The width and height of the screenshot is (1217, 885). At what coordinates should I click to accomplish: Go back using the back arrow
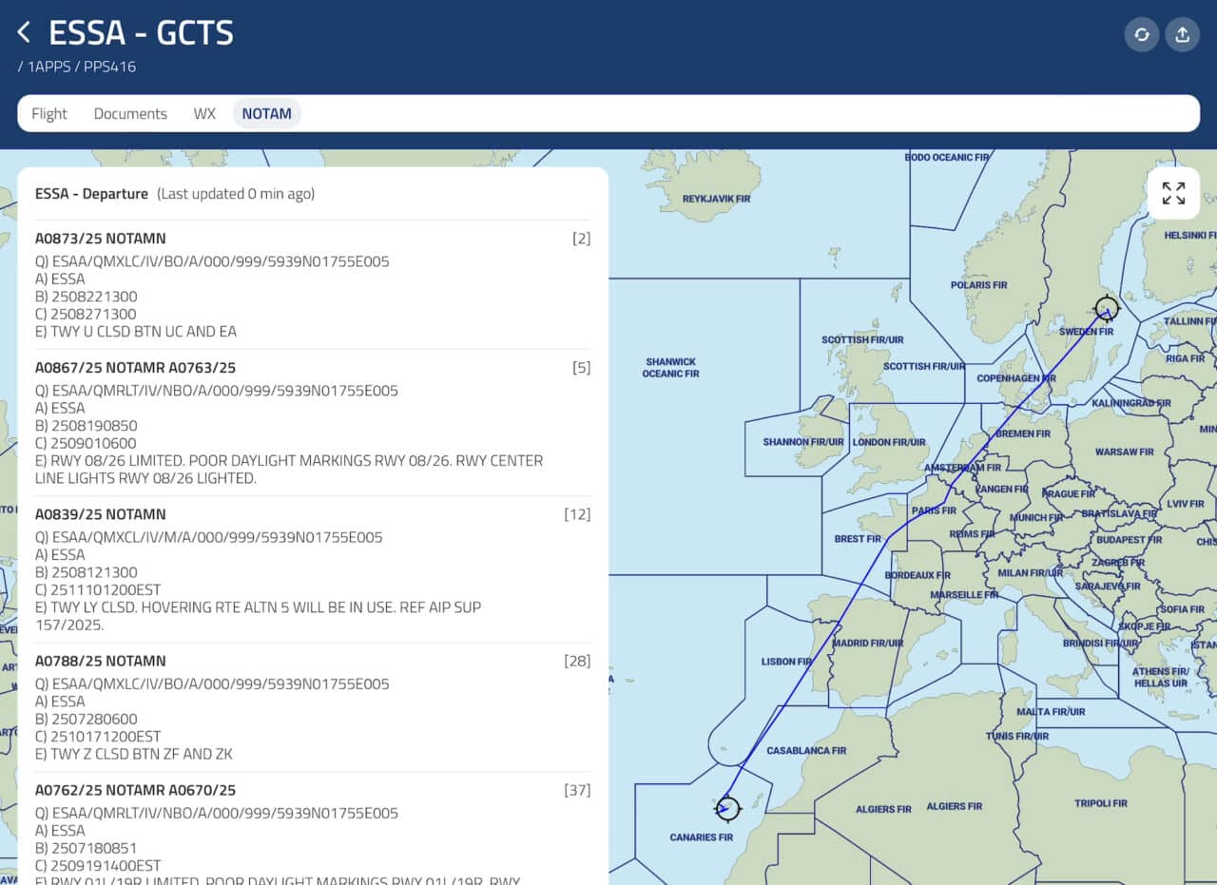click(x=24, y=31)
